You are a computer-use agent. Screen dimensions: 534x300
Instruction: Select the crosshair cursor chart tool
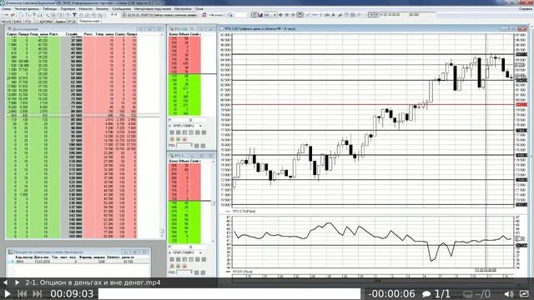pyautogui.click(x=280, y=15)
